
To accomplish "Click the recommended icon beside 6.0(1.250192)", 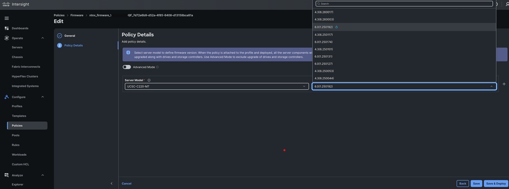I will click(336, 27).
